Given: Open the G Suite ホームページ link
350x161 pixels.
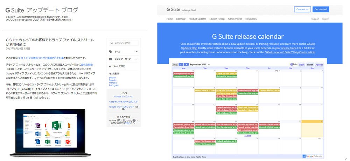Looking at the screenshot, I should 124,97.
